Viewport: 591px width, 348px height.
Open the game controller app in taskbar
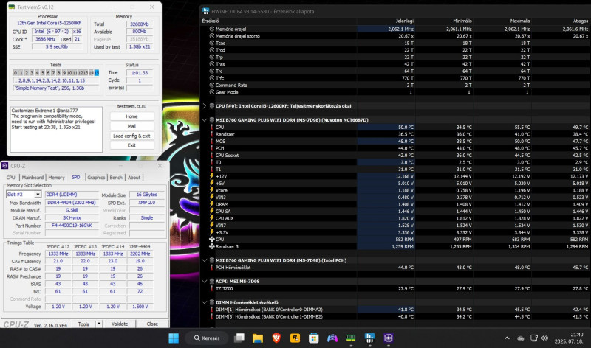click(x=332, y=338)
